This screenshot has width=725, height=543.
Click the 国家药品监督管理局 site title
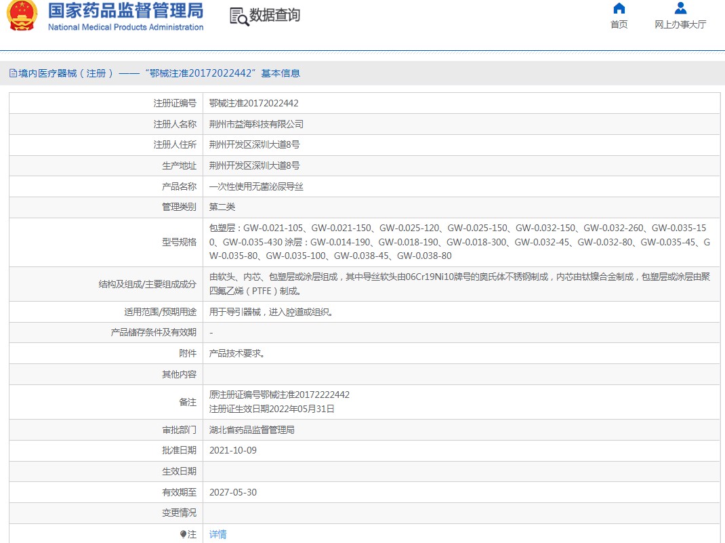click(x=125, y=11)
